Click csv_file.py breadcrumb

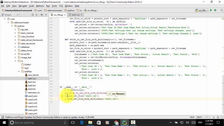(x=91, y=10)
